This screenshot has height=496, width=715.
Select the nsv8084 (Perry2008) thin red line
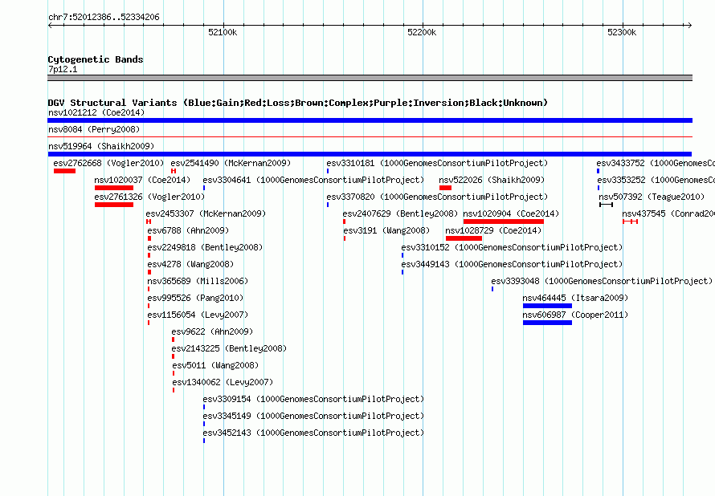pos(370,136)
